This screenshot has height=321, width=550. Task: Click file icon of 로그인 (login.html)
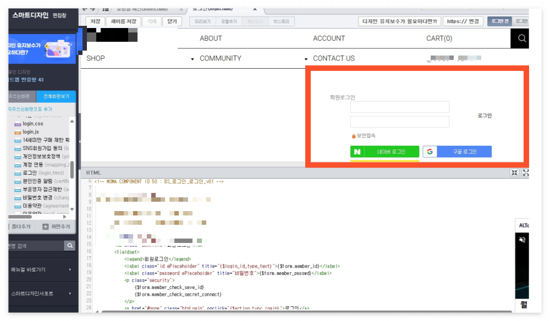point(18,173)
